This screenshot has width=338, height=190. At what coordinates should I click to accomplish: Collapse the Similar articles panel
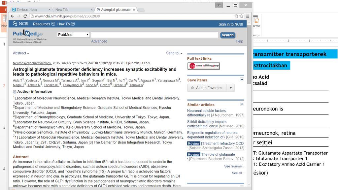coord(242,104)
